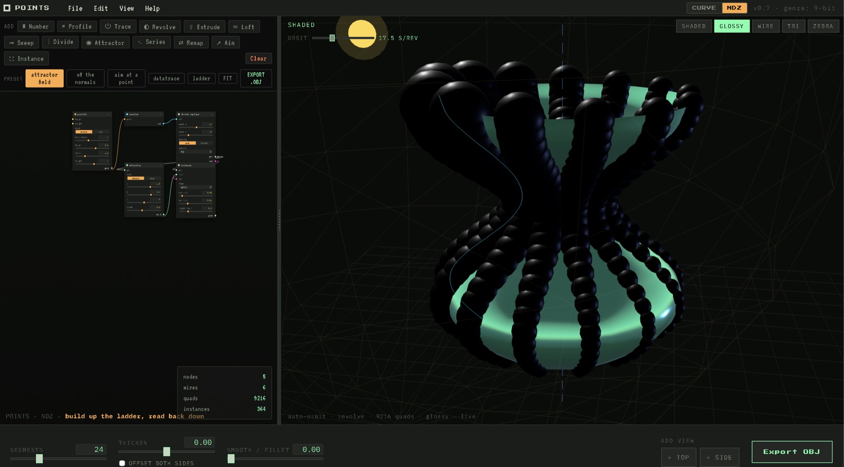Screen dimensions: 844x467
Task: Select second mode option in attractor node
Action: tap(152, 178)
